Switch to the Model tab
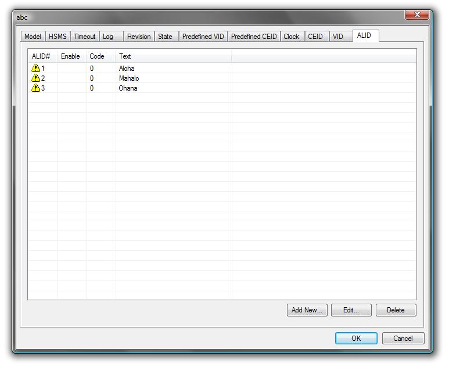The image size is (449, 367). [x=33, y=37]
